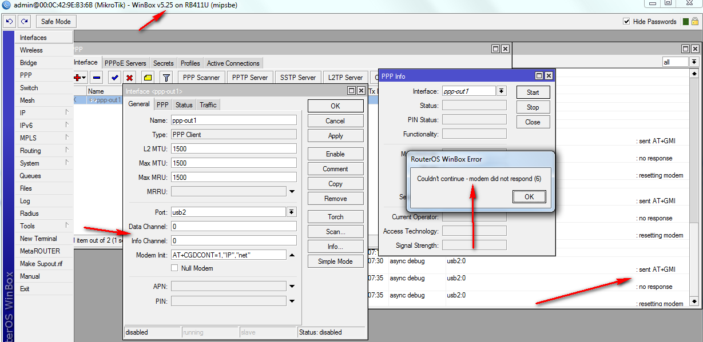Image resolution: width=703 pixels, height=342 pixels.
Task: Switch to Profiles tab
Action: (190, 63)
